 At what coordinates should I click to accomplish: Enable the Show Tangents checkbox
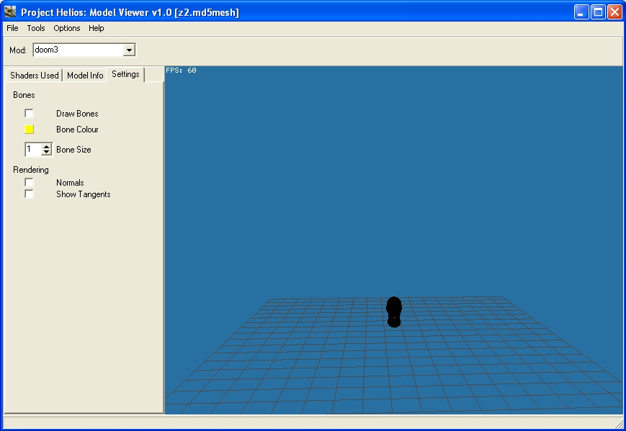pos(29,194)
